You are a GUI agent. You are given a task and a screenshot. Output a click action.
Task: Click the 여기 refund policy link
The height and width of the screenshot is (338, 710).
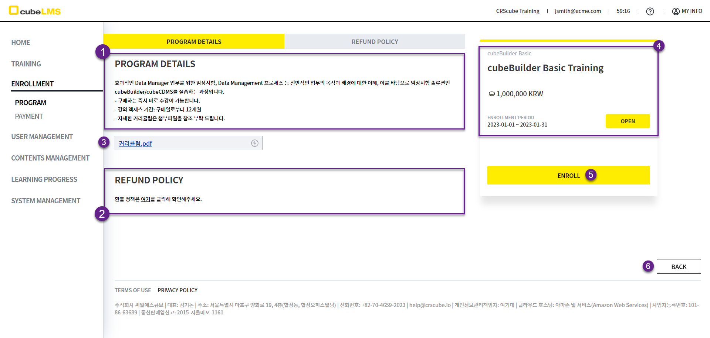(145, 199)
